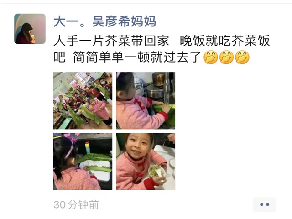Open the photo of girl washing greens at the sink
Screen dimensions: 292x219
146,100
